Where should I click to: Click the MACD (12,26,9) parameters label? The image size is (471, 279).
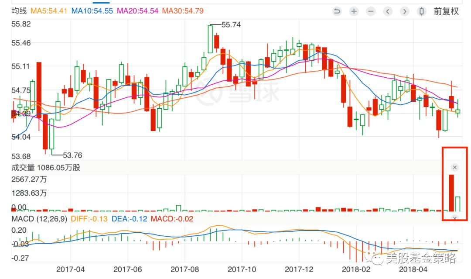(40, 219)
